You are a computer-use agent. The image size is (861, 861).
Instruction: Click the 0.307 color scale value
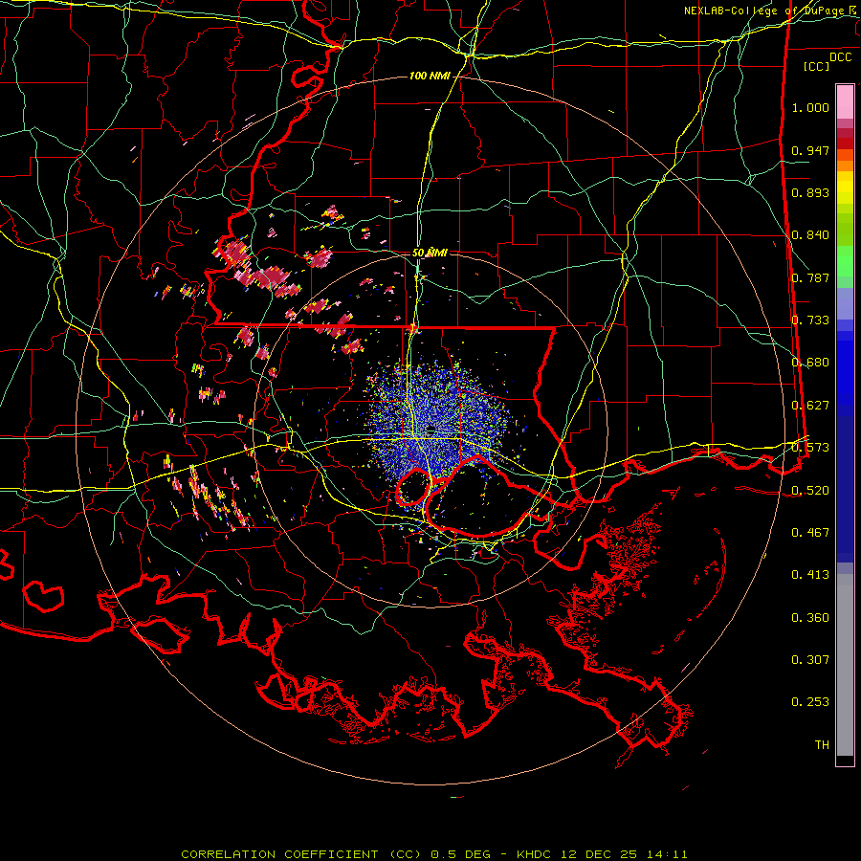tap(810, 660)
